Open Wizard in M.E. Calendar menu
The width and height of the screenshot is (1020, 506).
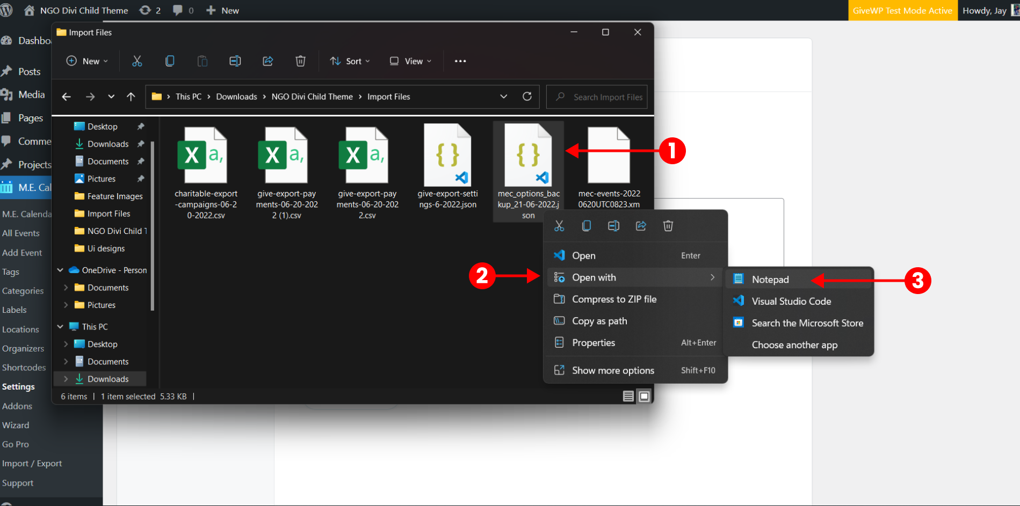pyautogui.click(x=16, y=426)
